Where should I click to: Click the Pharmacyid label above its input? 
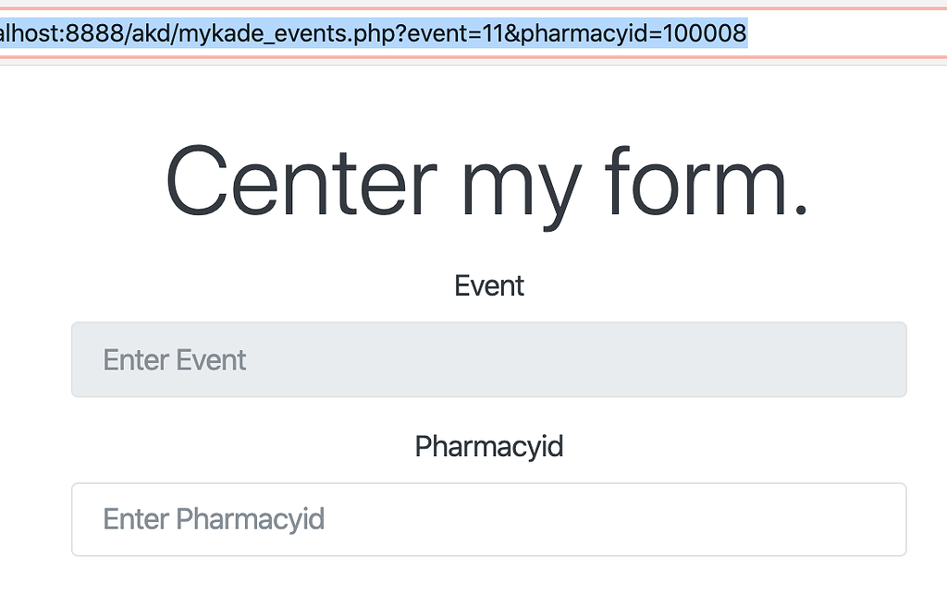[x=488, y=446]
